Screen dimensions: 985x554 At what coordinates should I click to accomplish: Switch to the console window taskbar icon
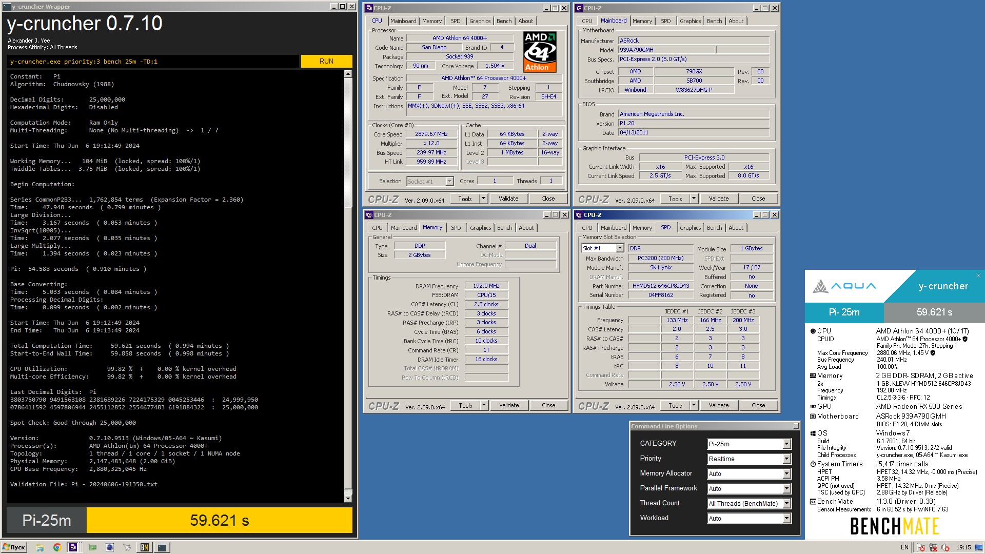click(x=162, y=547)
